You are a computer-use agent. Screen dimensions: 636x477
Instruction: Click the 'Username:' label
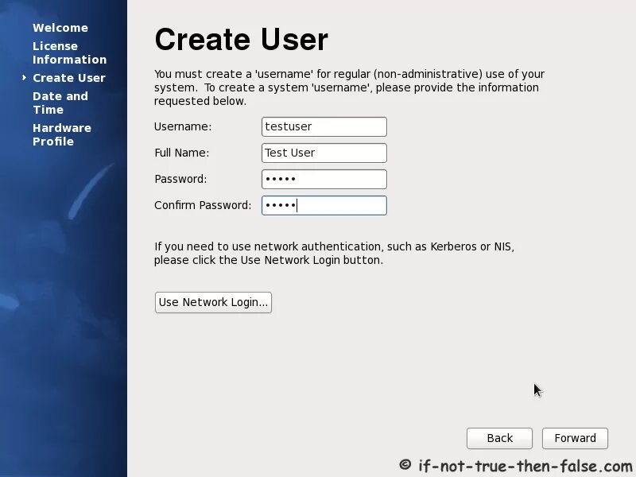click(183, 126)
